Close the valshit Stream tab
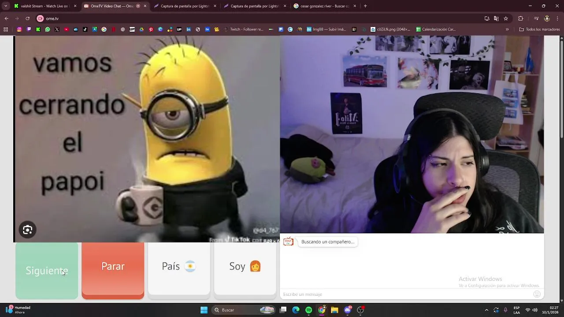The height and width of the screenshot is (317, 564). tap(75, 6)
